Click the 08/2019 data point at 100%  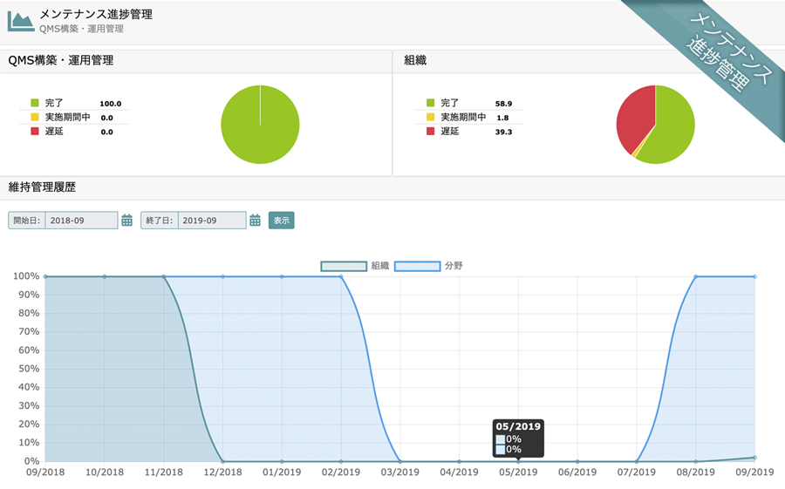[695, 276]
